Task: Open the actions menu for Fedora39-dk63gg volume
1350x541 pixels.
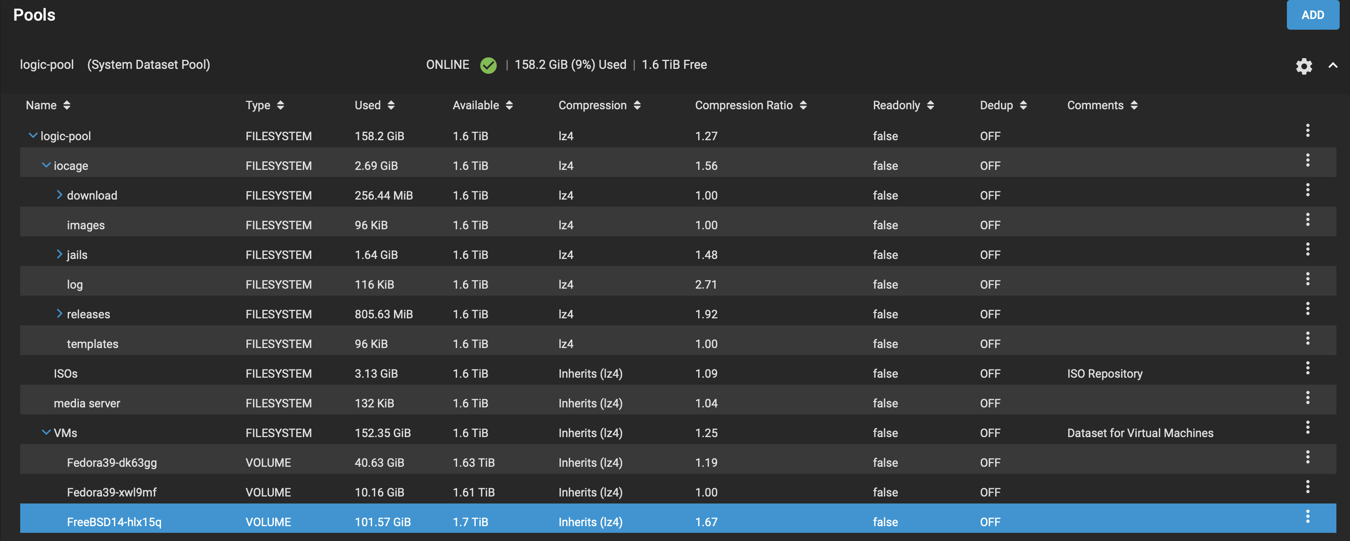Action: (x=1308, y=457)
